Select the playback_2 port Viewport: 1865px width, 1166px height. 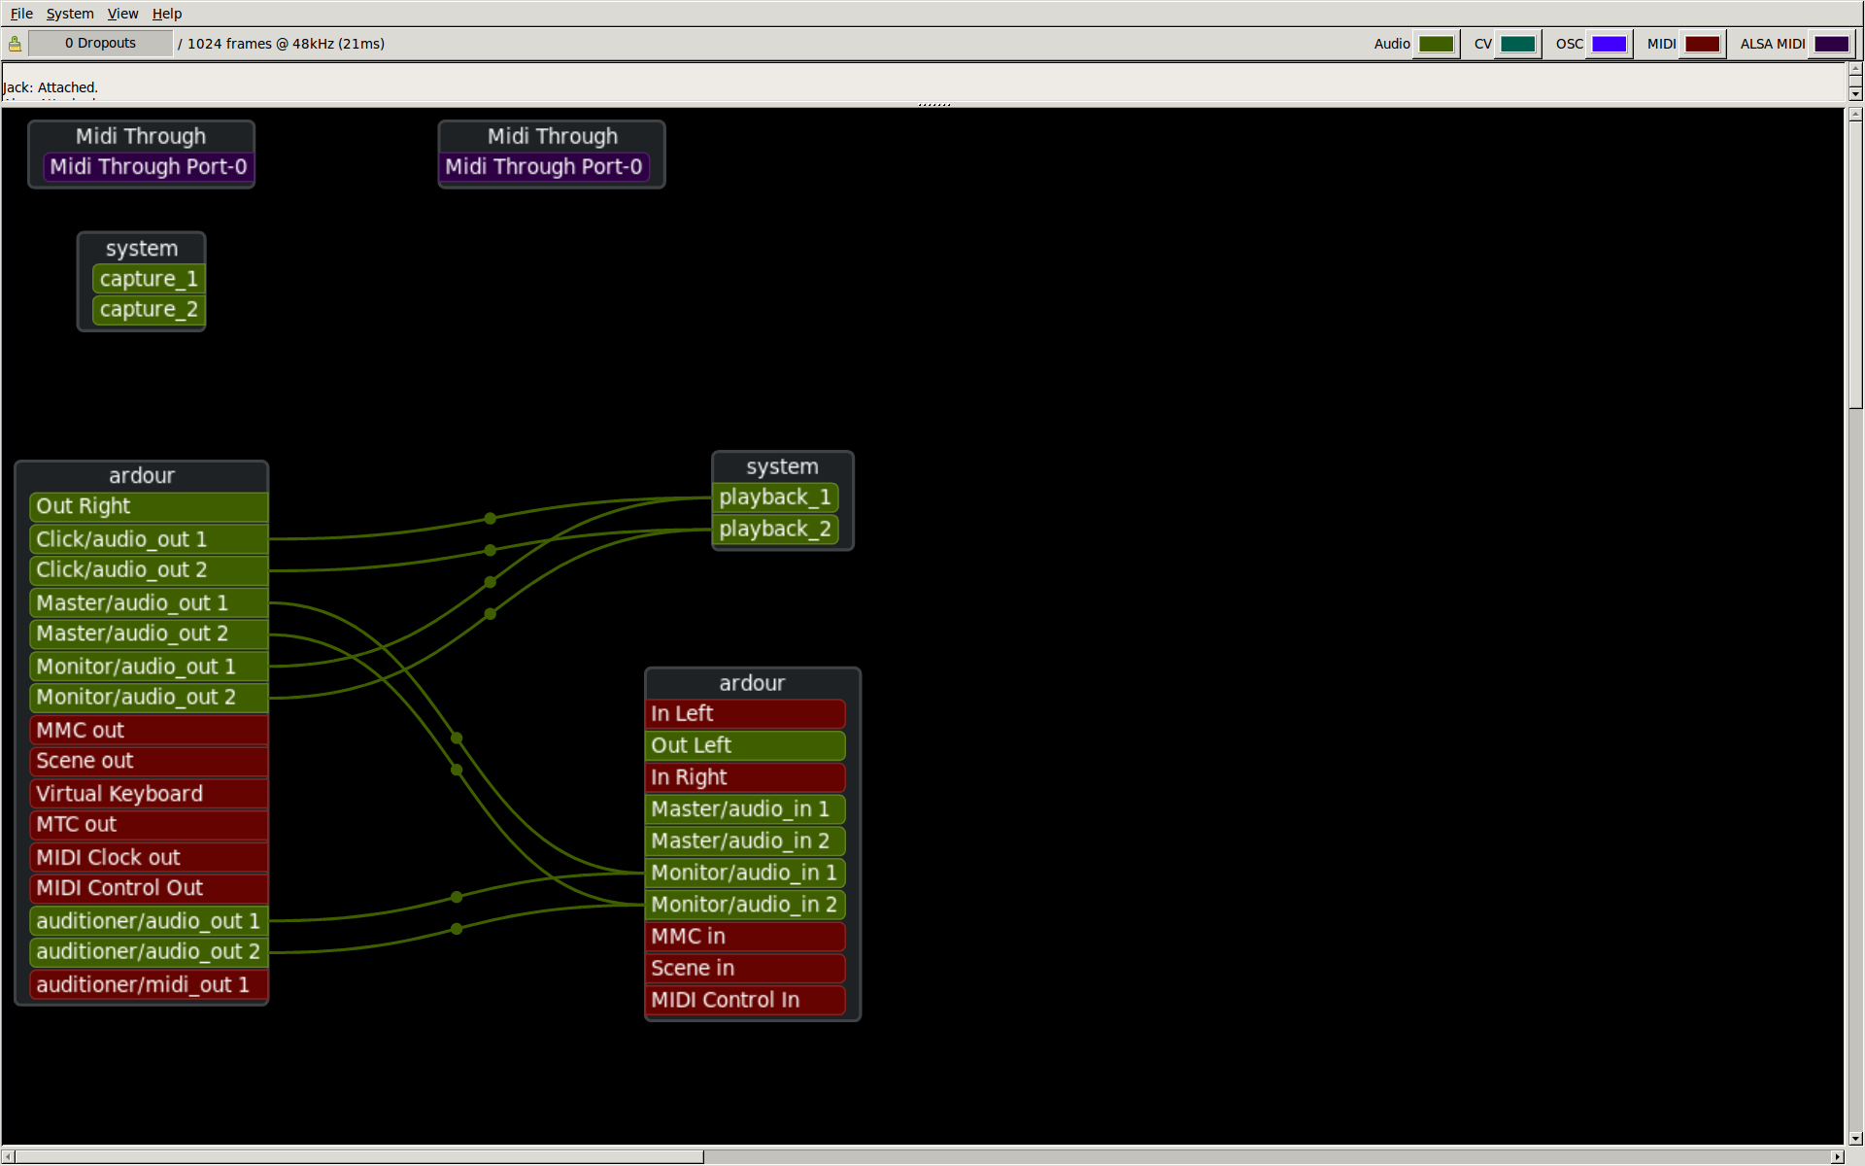pyautogui.click(x=775, y=530)
